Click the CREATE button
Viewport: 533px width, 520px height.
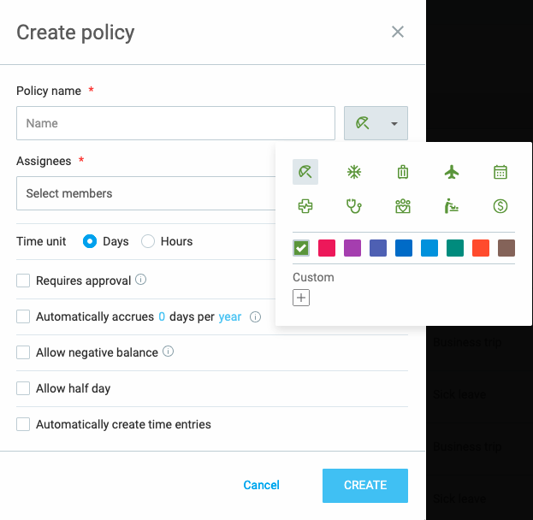(x=365, y=485)
